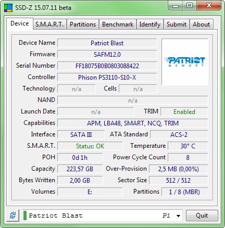
Task: Click the SATA III interface value
Action: click(81, 135)
